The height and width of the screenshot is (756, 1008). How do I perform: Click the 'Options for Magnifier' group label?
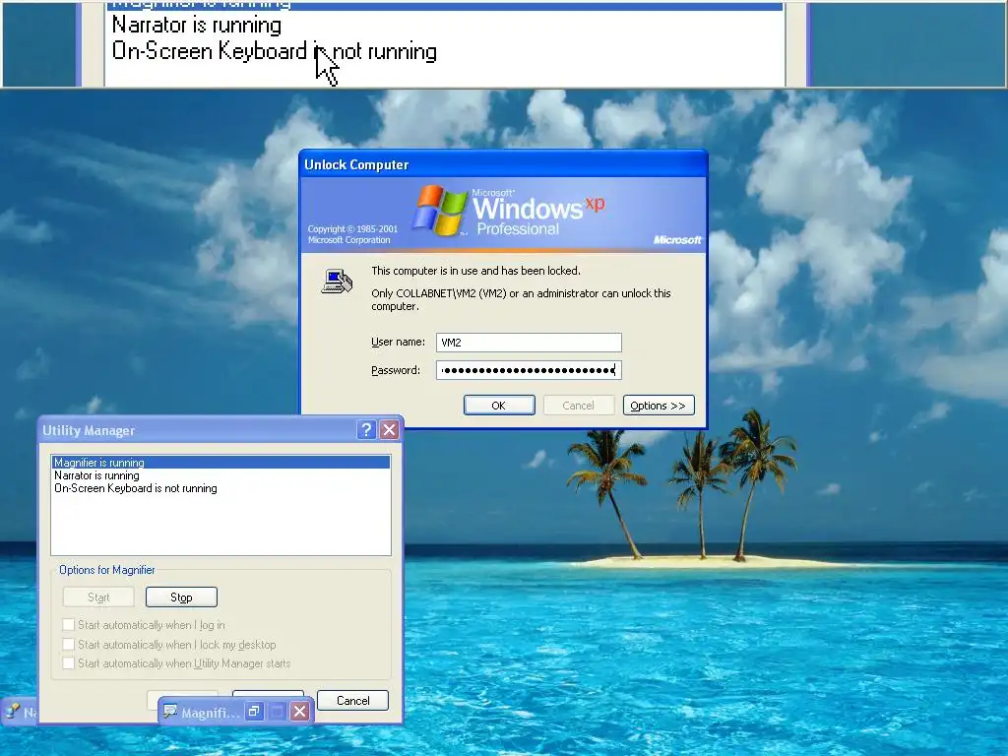coord(106,570)
